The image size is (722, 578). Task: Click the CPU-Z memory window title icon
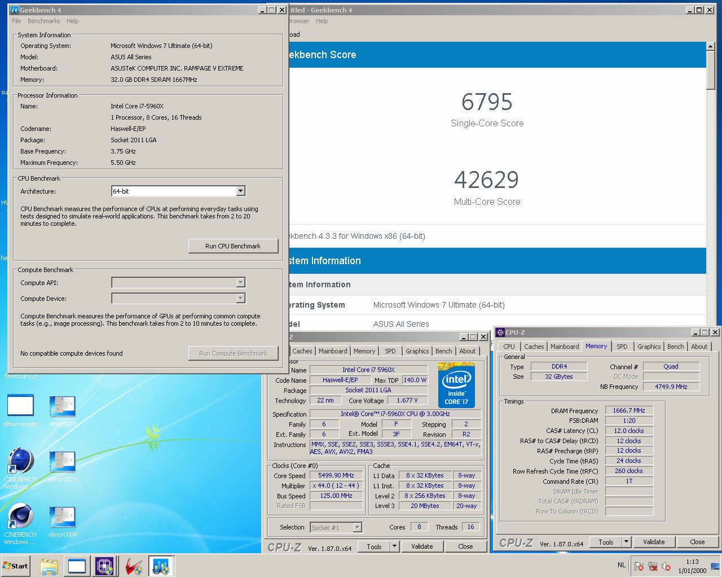point(500,332)
